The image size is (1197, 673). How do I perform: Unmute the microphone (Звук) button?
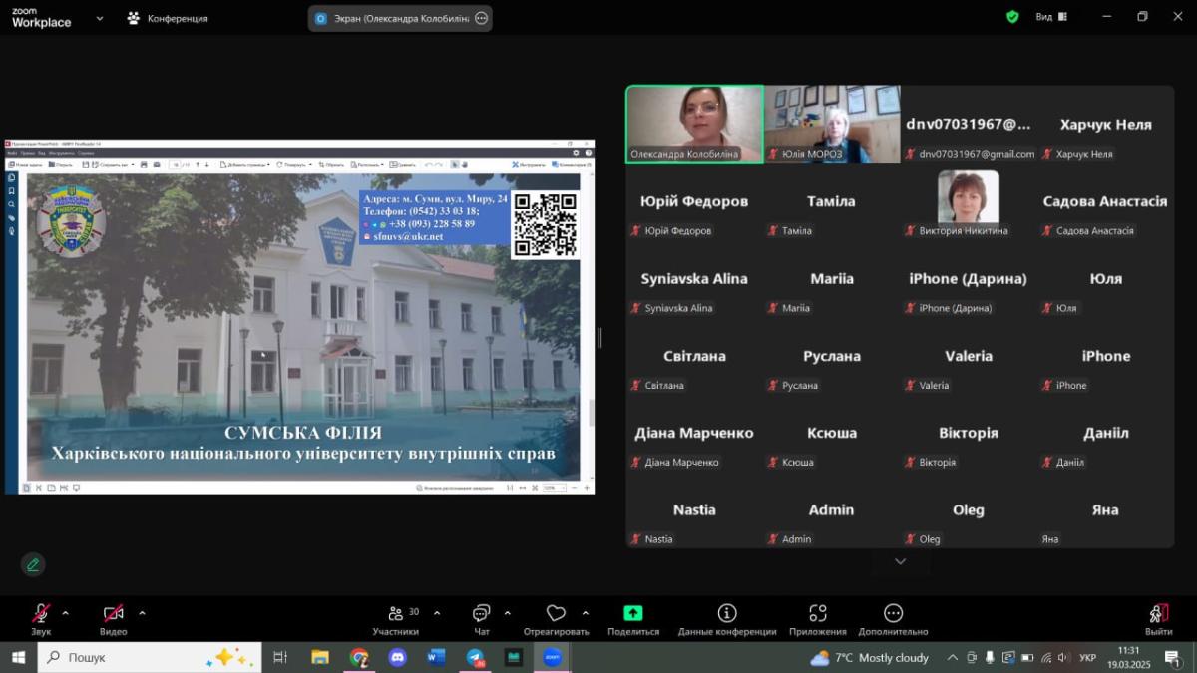[41, 614]
